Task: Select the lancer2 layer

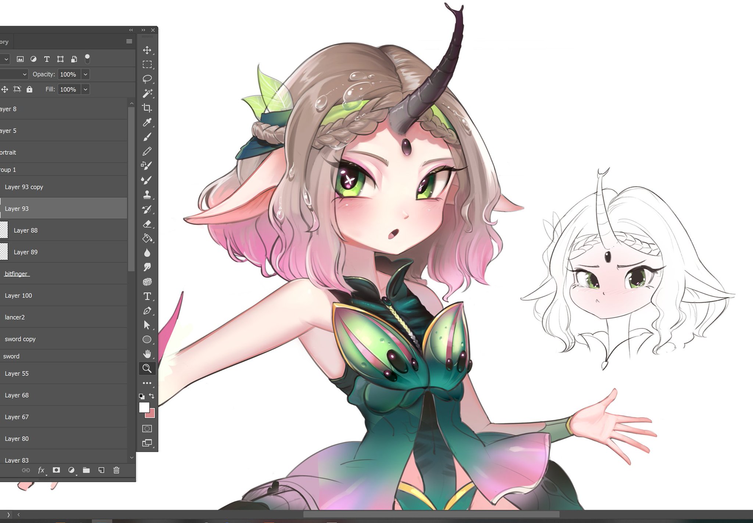Action: point(15,317)
